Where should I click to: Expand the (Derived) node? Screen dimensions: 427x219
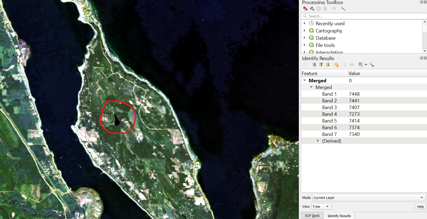(318, 141)
